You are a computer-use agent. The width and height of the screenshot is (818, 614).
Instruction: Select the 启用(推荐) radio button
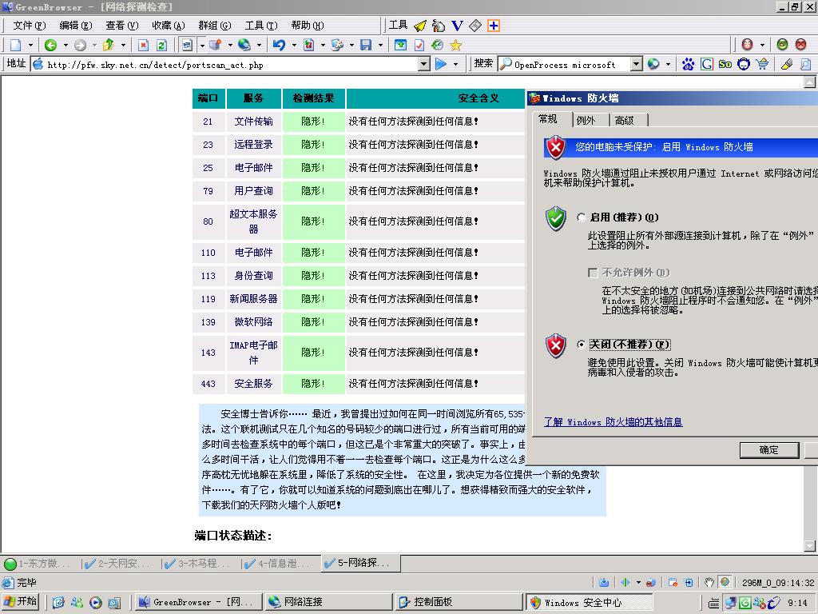pos(582,217)
